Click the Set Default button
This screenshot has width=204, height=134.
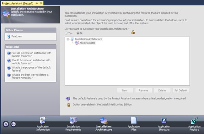(x=181, y=90)
